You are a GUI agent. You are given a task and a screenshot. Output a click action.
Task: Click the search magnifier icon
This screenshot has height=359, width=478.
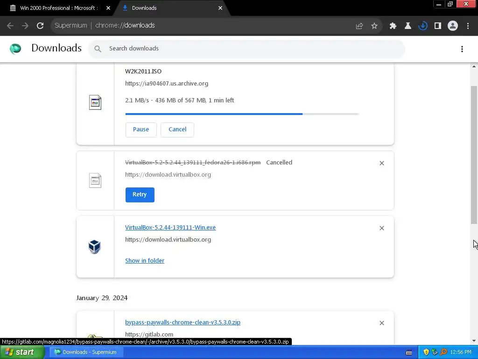coord(98,49)
